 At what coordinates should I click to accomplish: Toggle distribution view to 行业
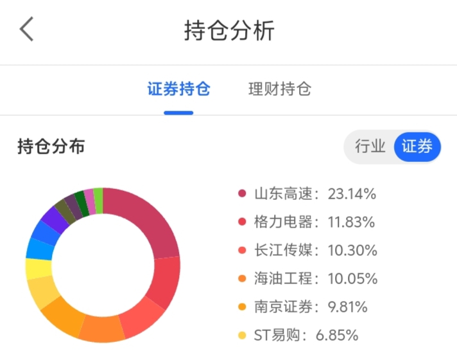click(x=370, y=147)
